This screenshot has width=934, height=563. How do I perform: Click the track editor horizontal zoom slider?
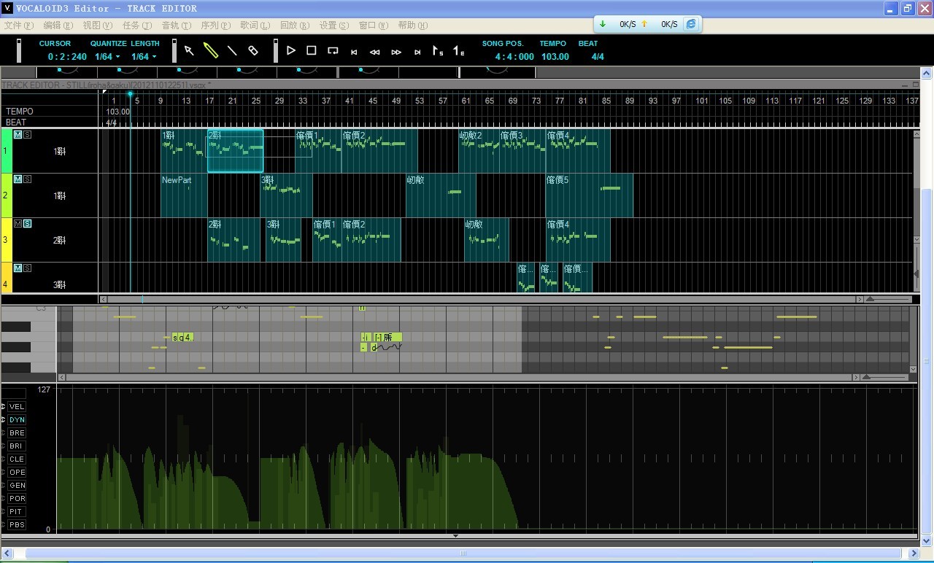pos(888,299)
